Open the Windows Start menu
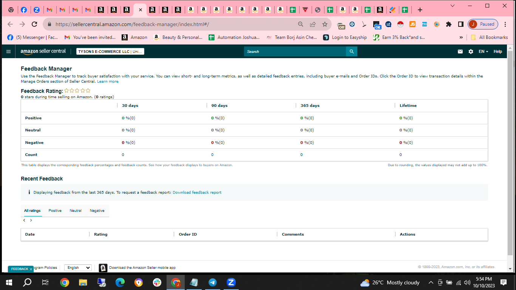516x290 pixels. (9, 282)
